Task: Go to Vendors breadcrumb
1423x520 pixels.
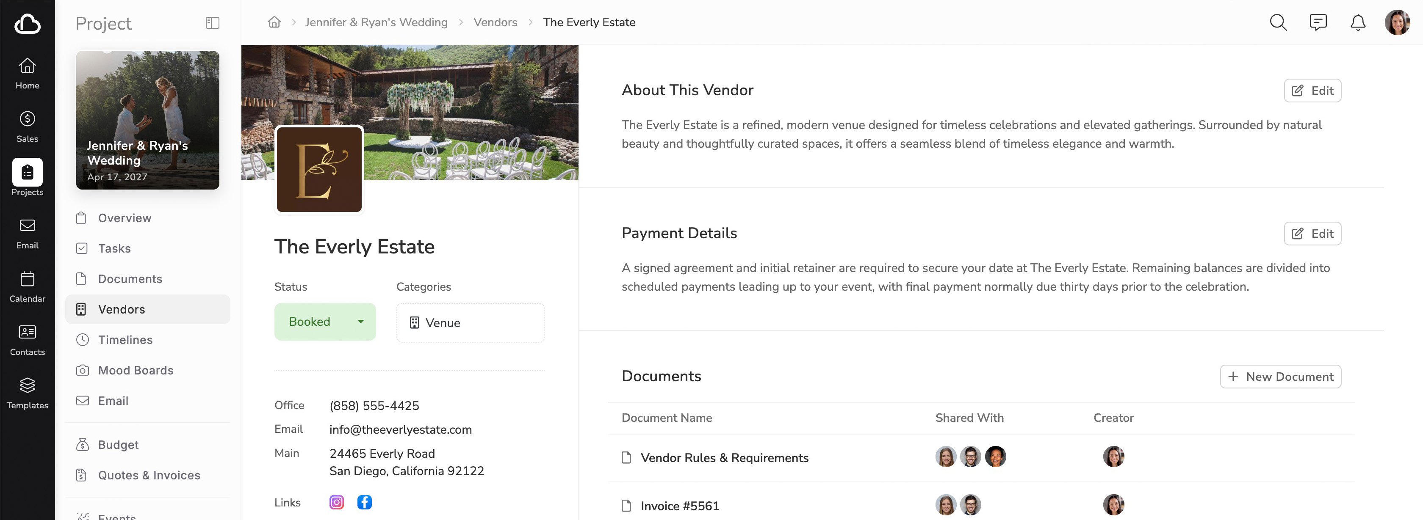Action: tap(495, 22)
